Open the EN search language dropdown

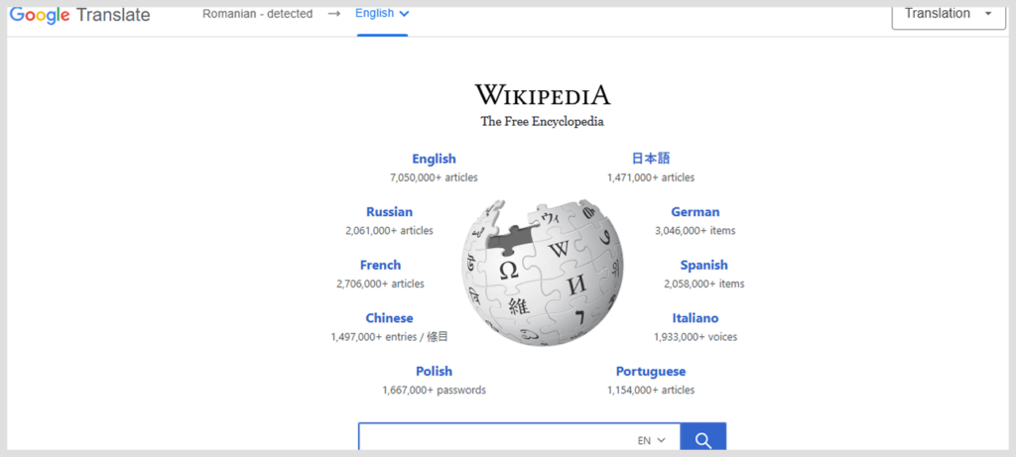651,439
